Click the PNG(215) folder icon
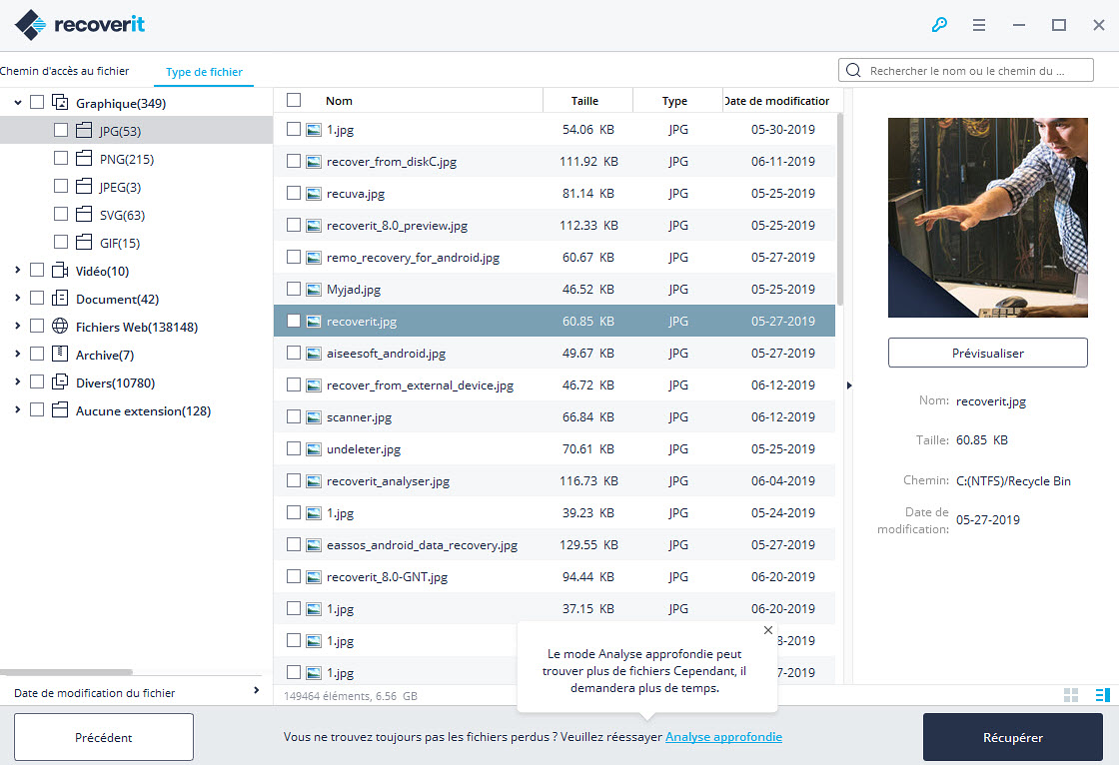The width and height of the screenshot is (1119, 765). [x=84, y=158]
